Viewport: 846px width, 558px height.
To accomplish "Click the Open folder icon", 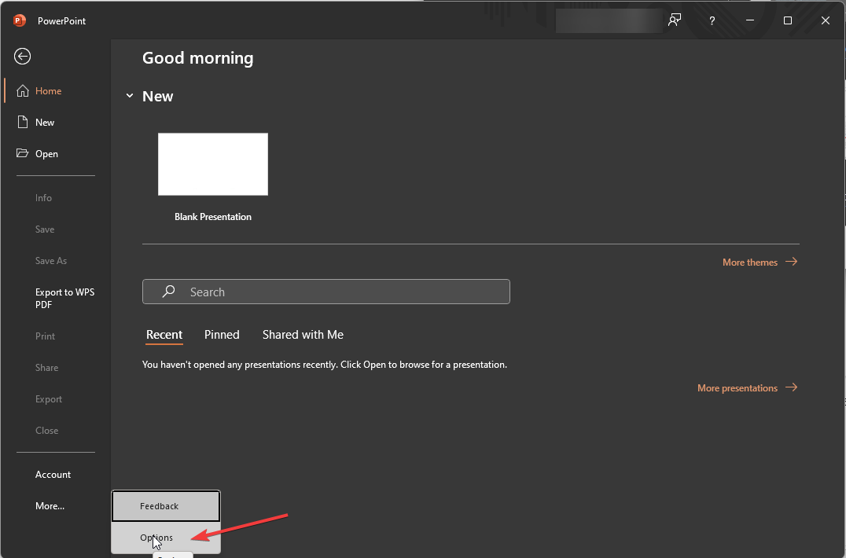I will coord(23,154).
